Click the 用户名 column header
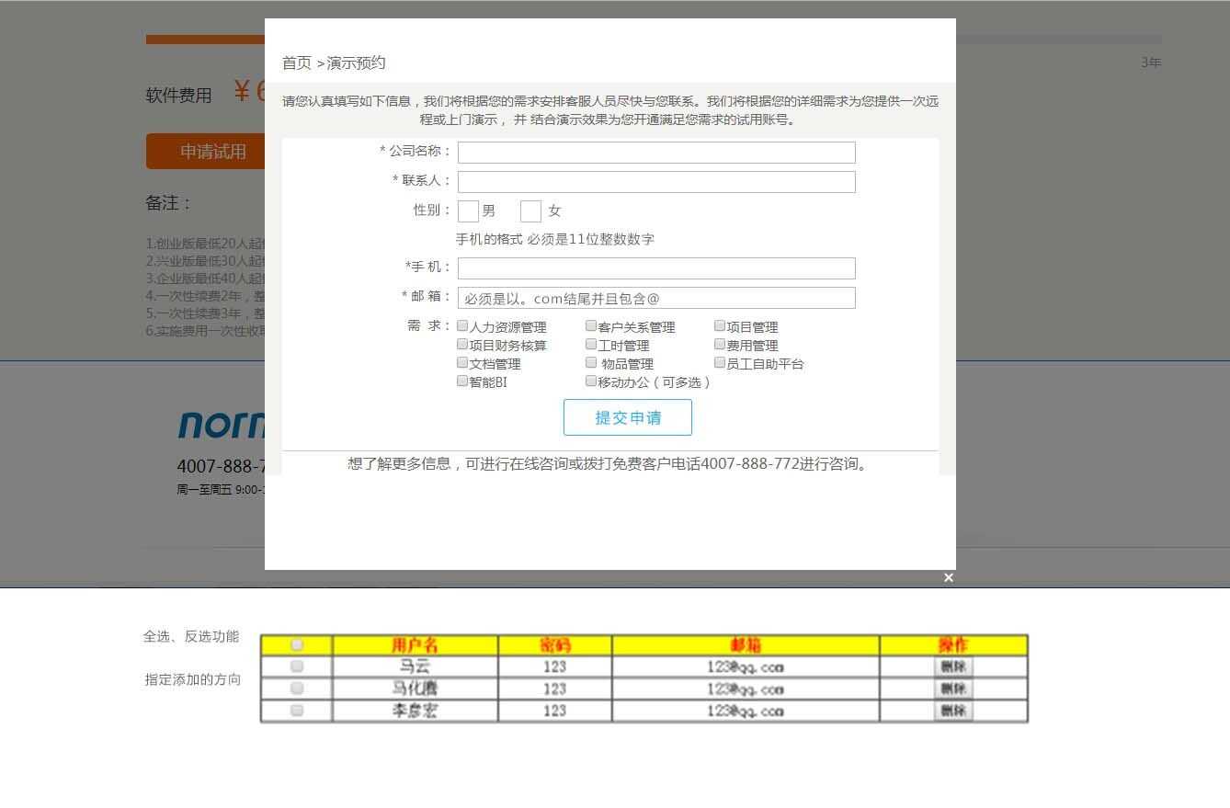Image resolution: width=1230 pixels, height=808 pixels. click(x=416, y=645)
